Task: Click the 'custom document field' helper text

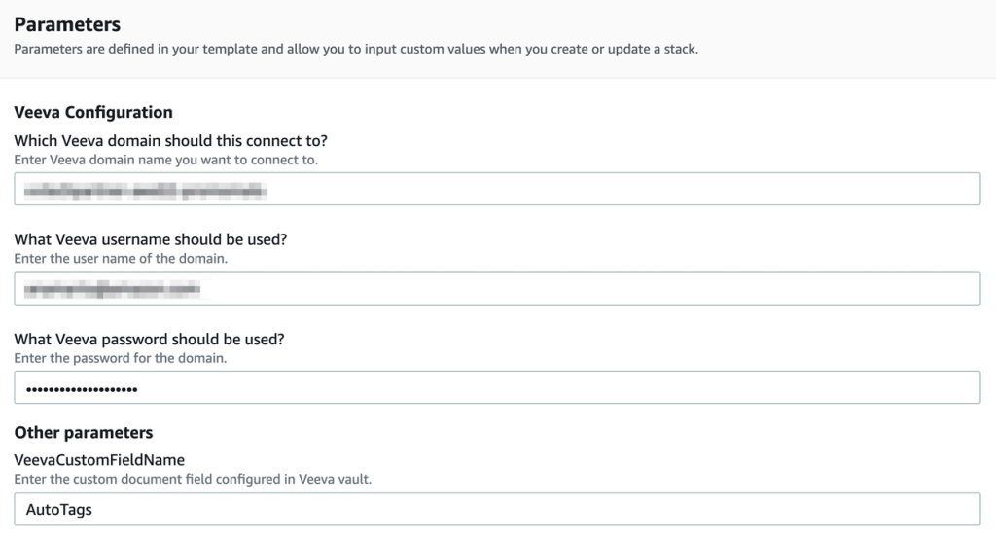Action: coord(193,479)
